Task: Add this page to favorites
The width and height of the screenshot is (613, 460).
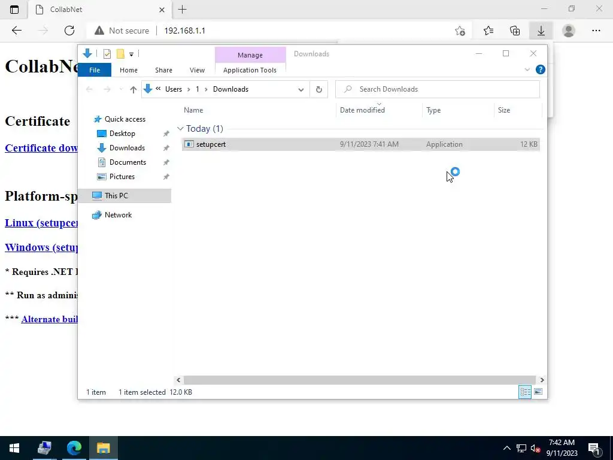Action: pos(460,31)
